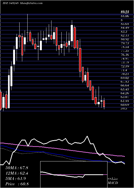The height and width of the screenshot is (188, 134).
Task: Click the <<Live MACD label
Action: [x=113, y=181]
